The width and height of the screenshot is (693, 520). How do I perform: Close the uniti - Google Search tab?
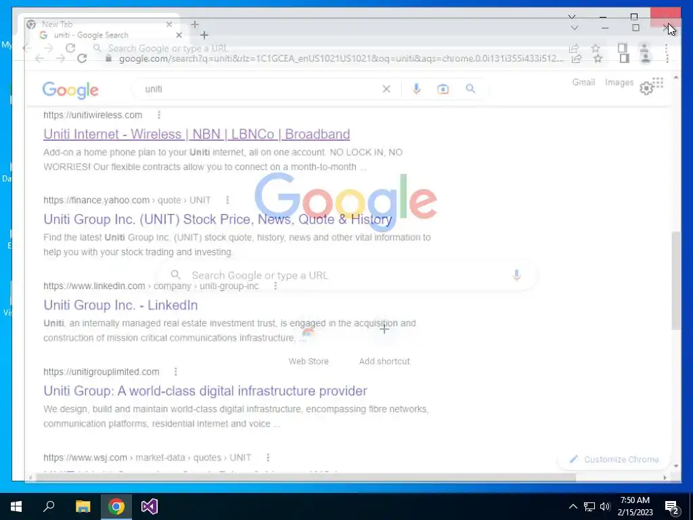click(x=179, y=35)
